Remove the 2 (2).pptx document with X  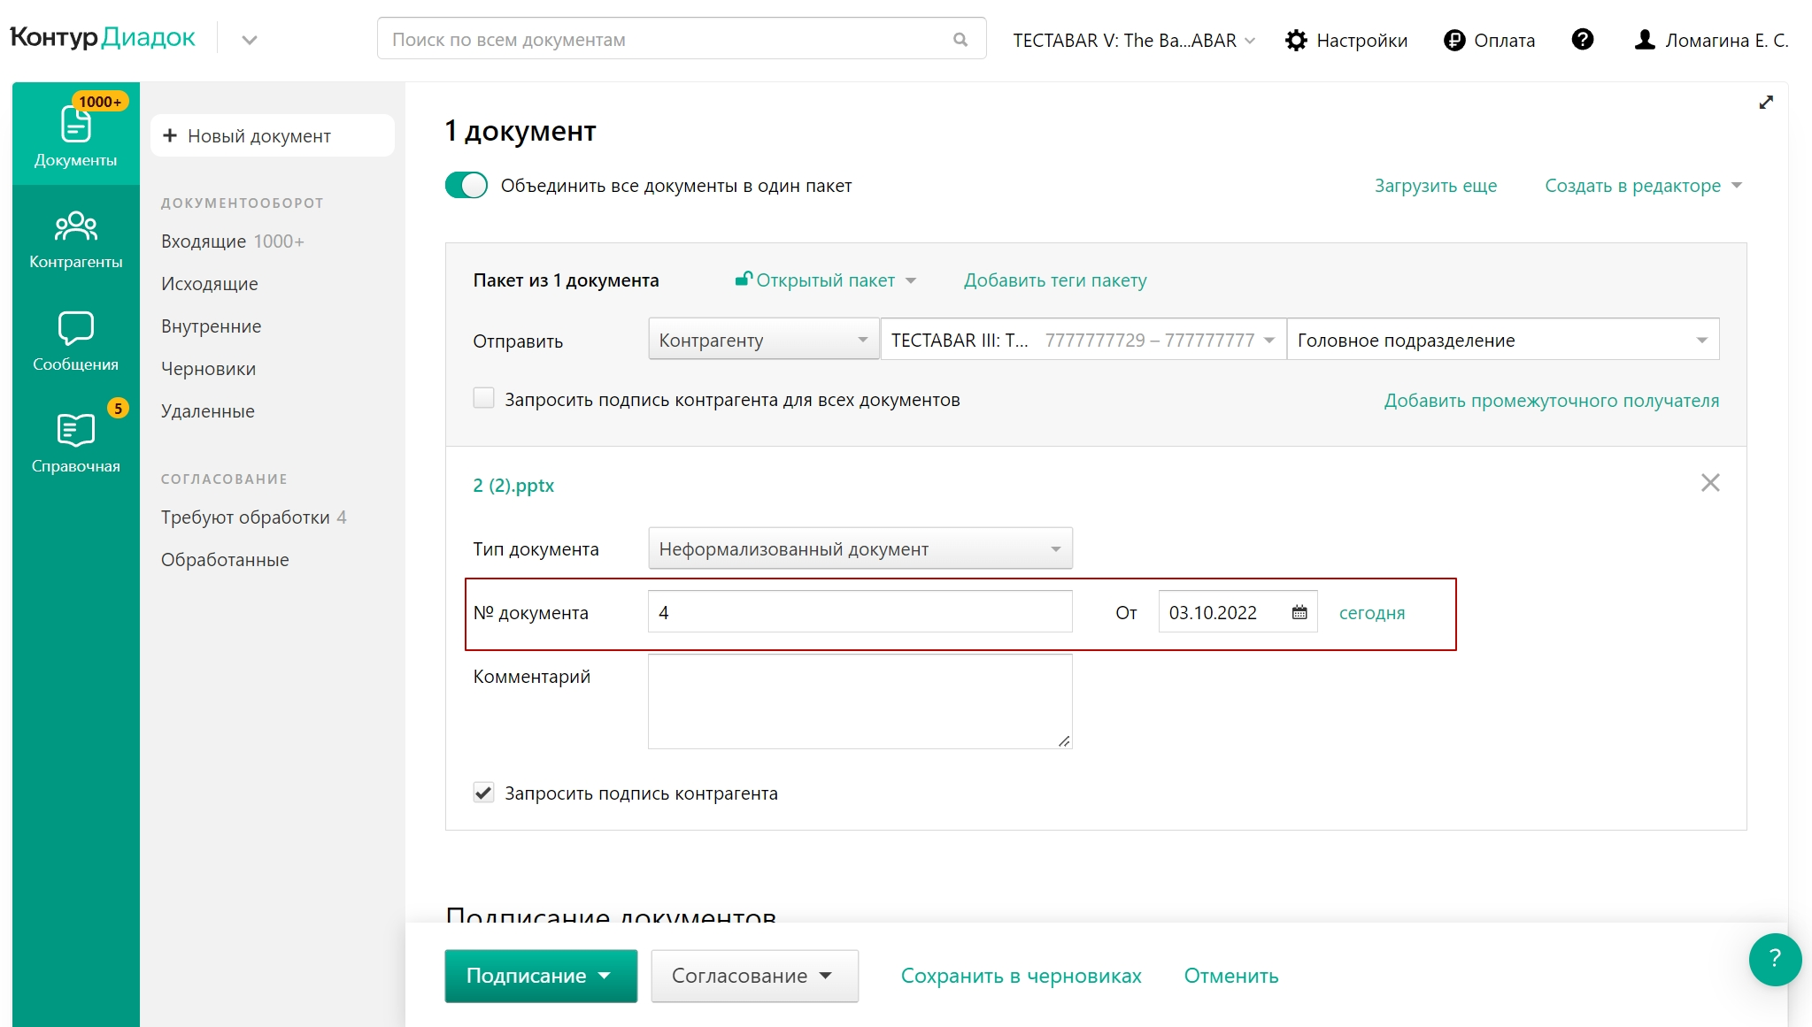click(x=1710, y=483)
